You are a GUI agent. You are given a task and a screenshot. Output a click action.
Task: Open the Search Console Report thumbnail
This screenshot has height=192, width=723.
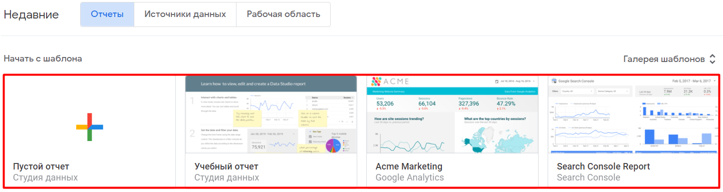tap(633, 114)
